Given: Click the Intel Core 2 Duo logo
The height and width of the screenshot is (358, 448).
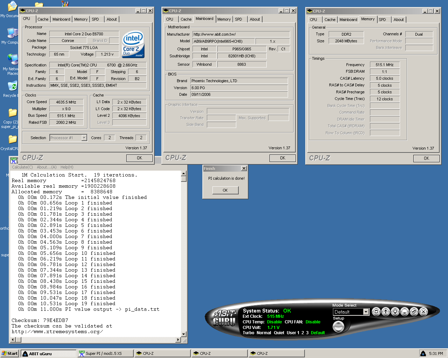Looking at the screenshot, I should click(133, 45).
